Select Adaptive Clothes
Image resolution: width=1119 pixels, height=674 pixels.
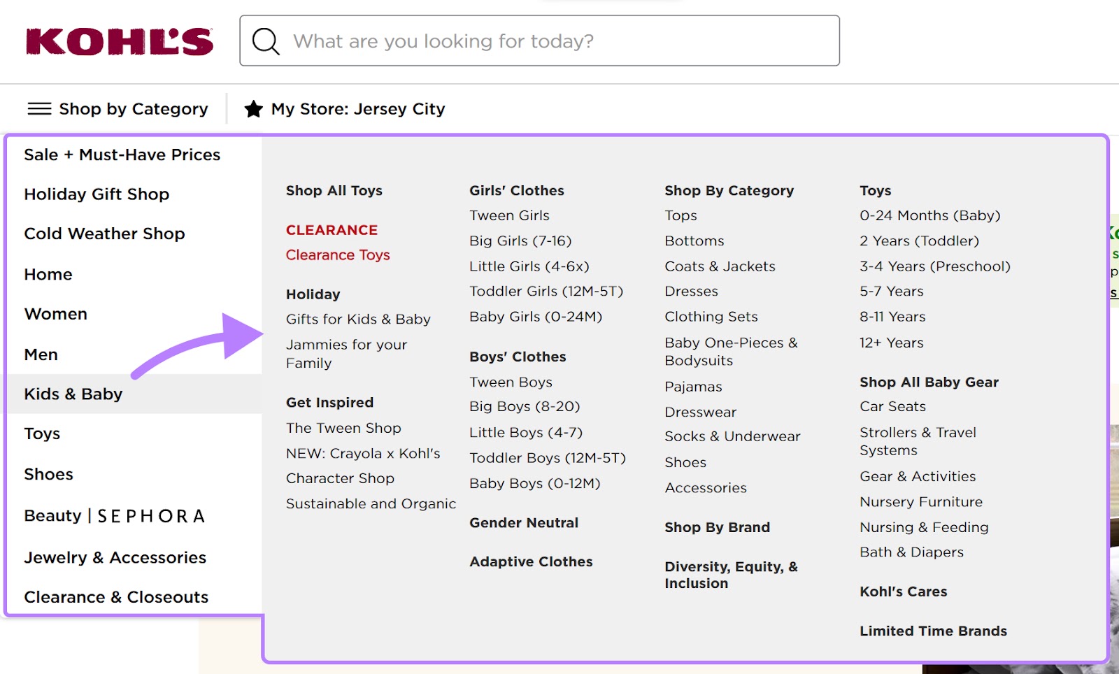click(531, 561)
